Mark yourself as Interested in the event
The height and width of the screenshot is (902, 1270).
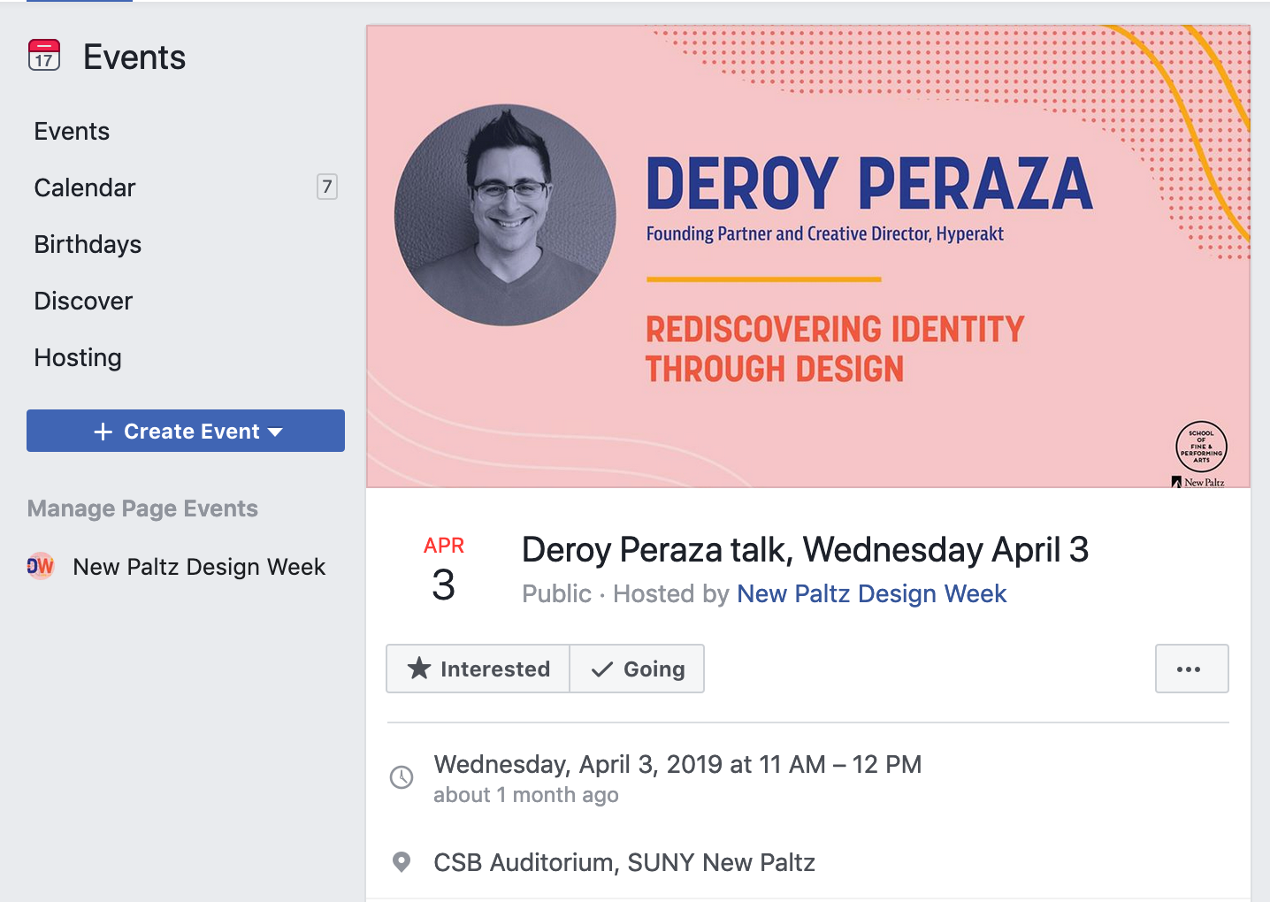478,669
